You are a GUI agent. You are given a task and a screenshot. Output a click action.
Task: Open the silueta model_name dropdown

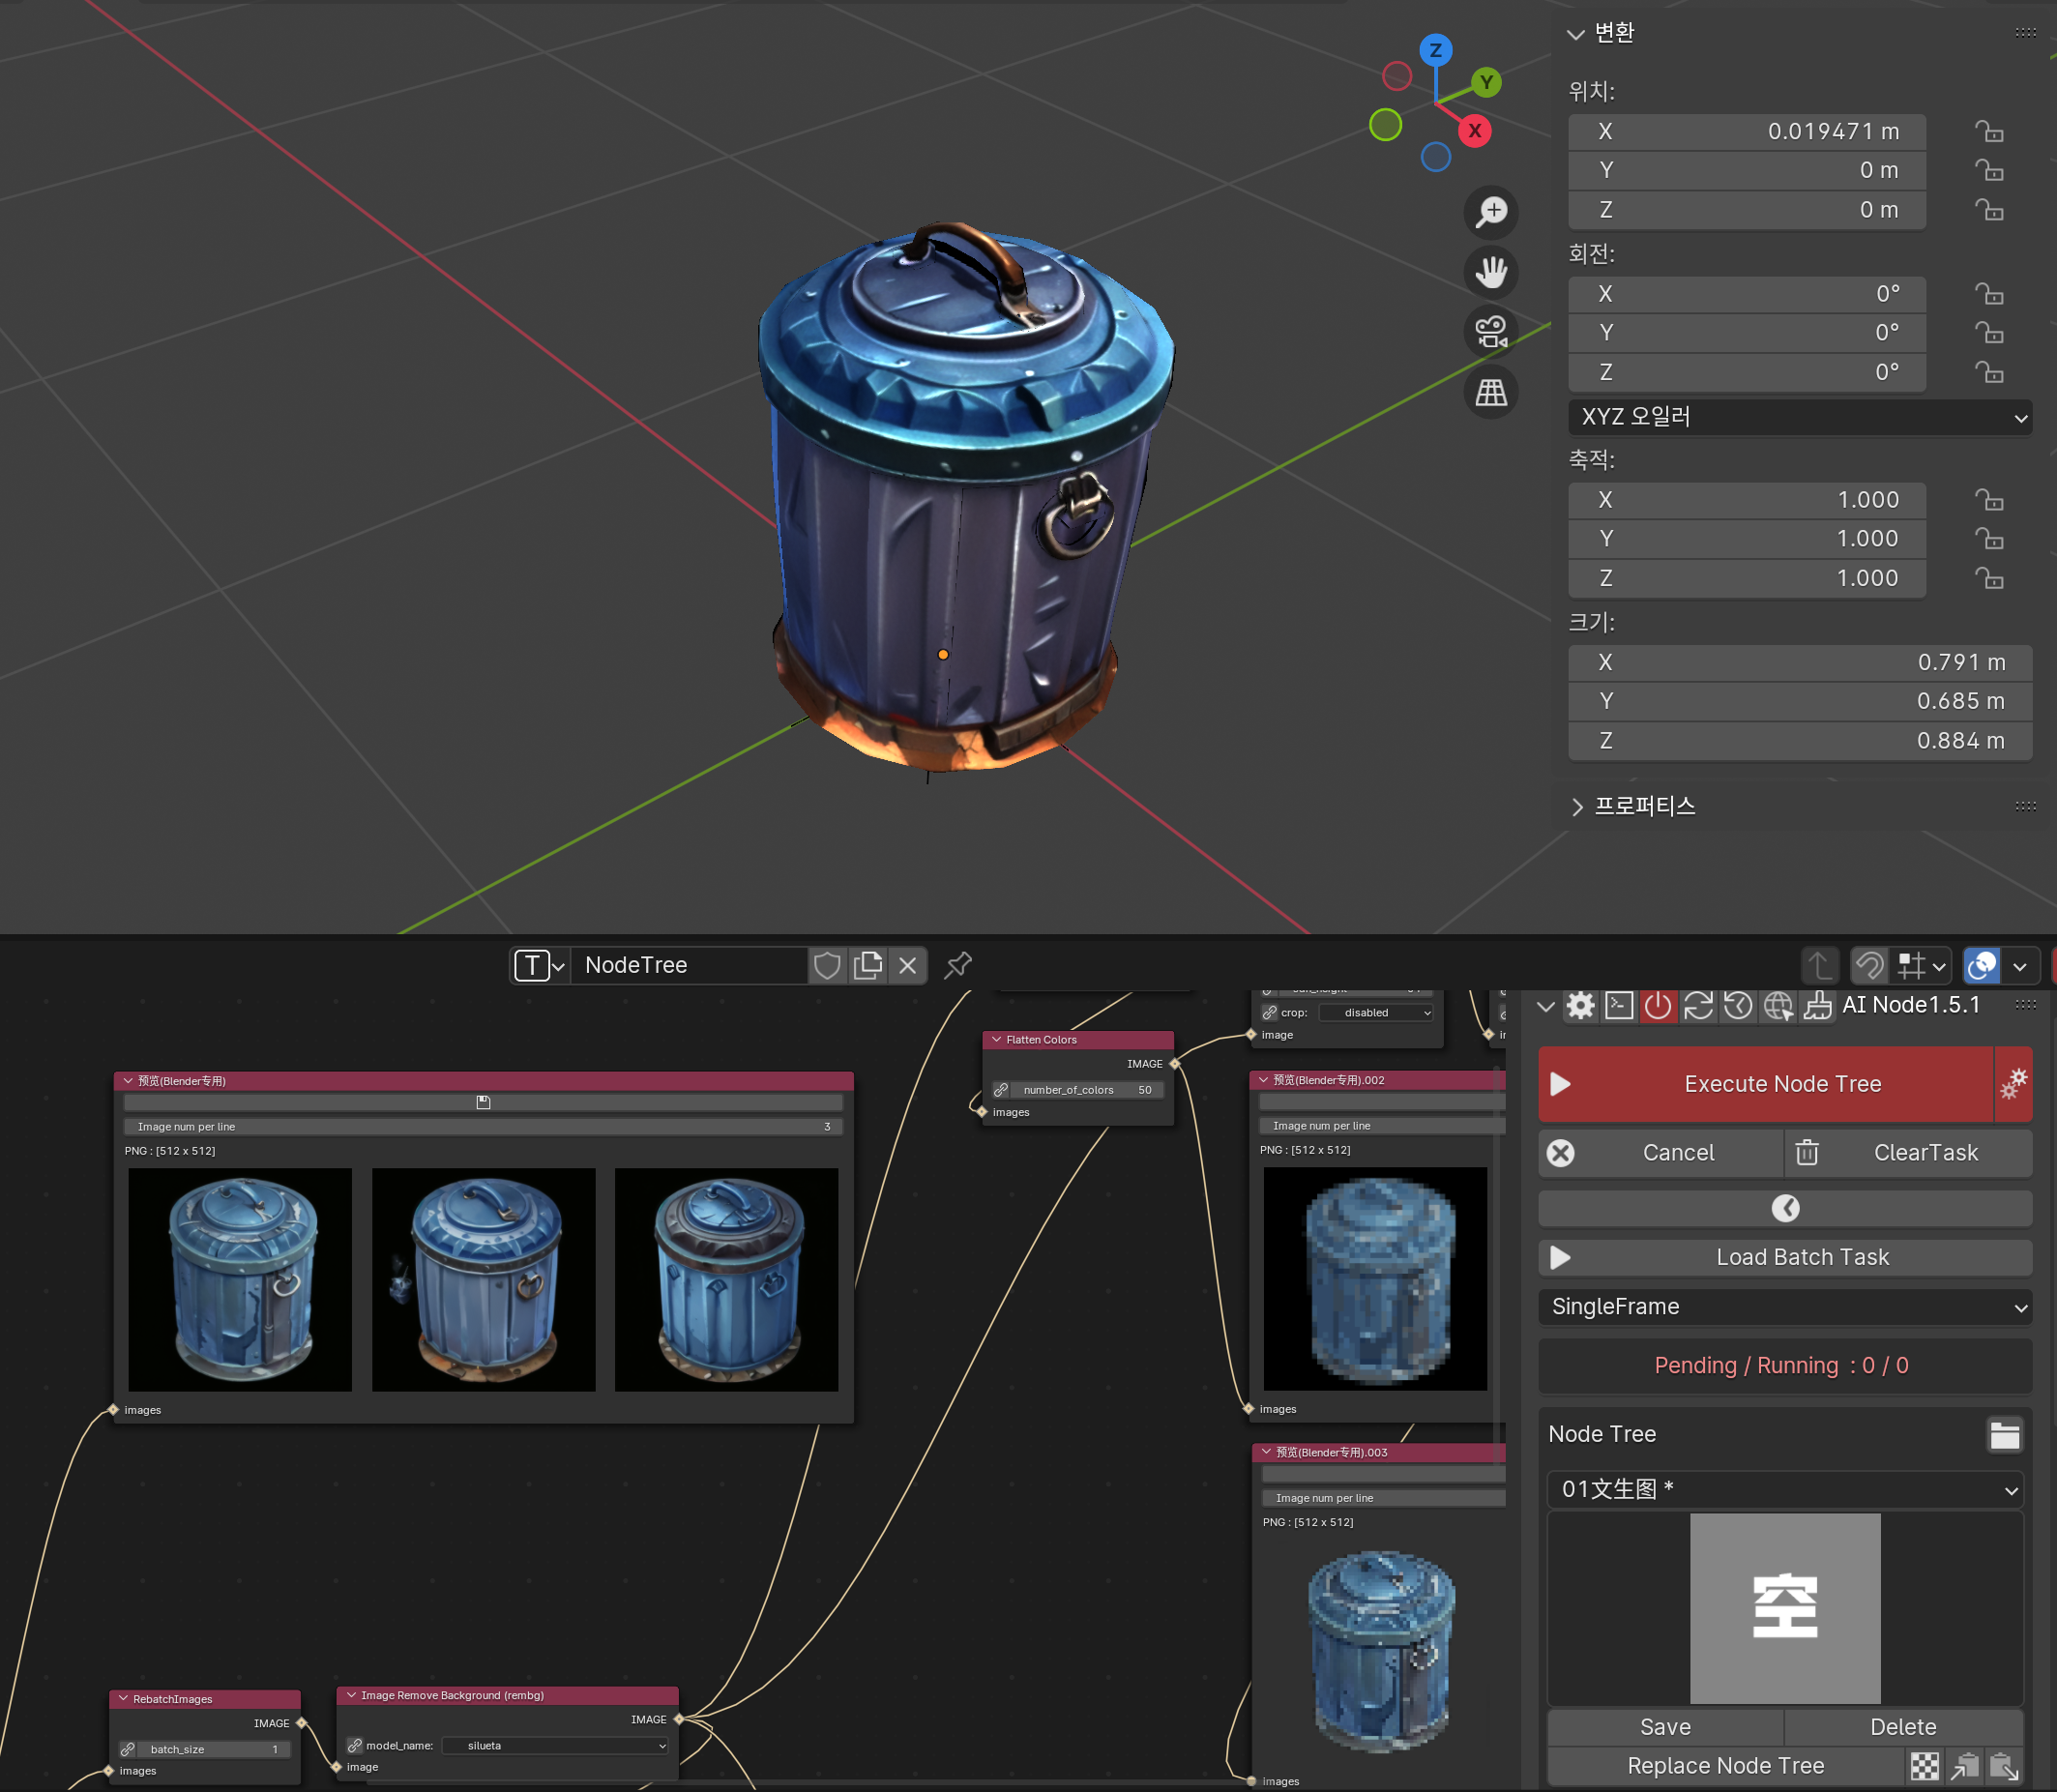(555, 1745)
